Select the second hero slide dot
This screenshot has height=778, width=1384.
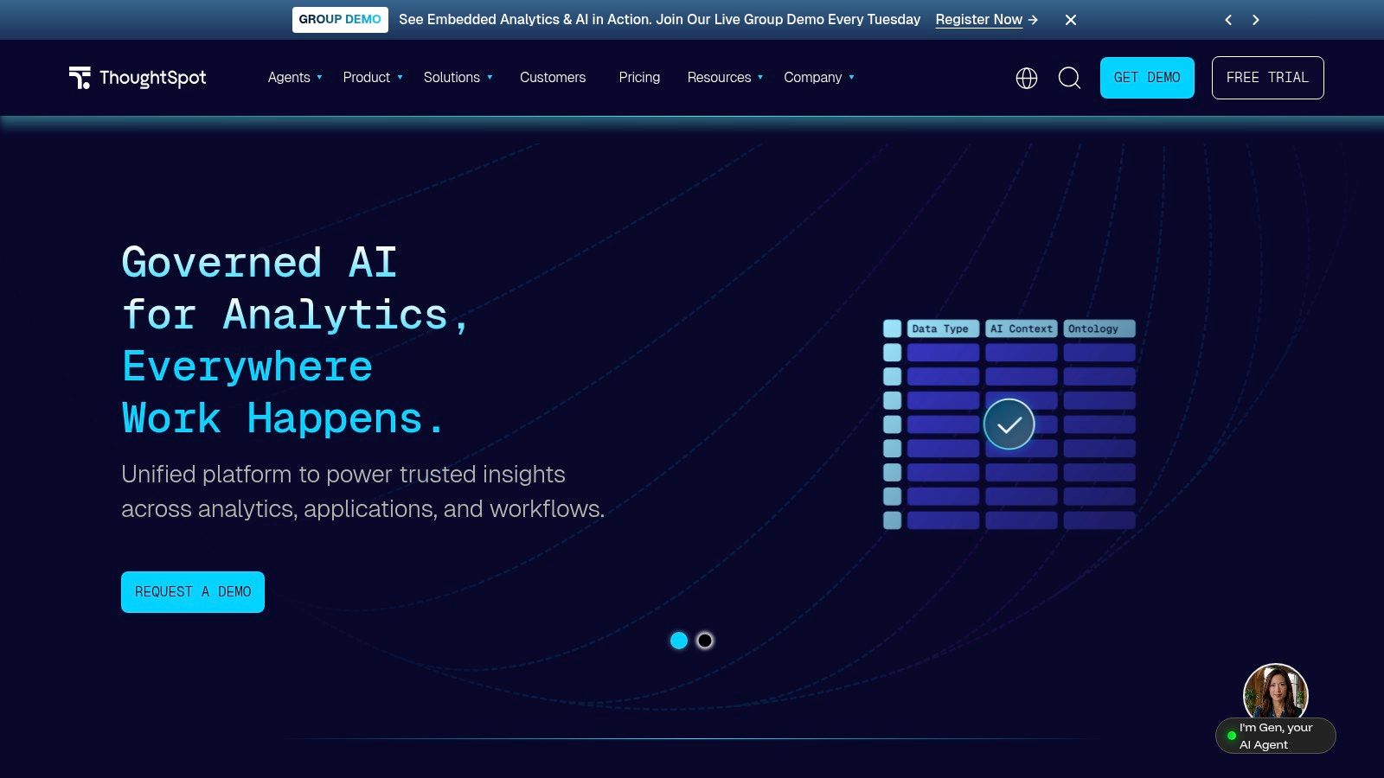click(x=705, y=641)
